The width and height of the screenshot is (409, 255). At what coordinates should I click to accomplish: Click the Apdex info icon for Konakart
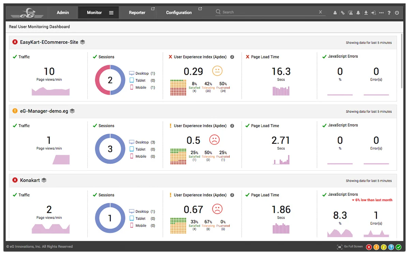[x=232, y=195]
